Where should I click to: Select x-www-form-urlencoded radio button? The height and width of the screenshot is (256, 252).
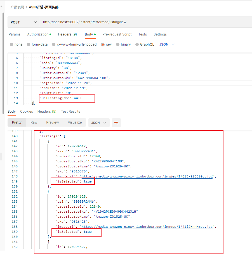pos(54,44)
